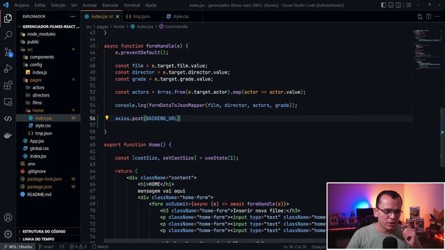Open the Editar menu
445x250 pixels.
(x=40, y=5)
